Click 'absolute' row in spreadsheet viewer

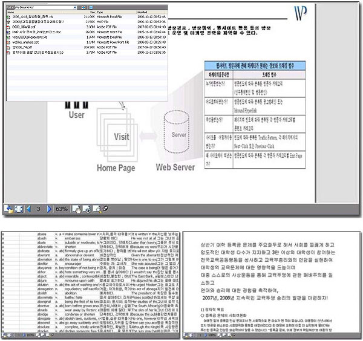(x=90, y=327)
